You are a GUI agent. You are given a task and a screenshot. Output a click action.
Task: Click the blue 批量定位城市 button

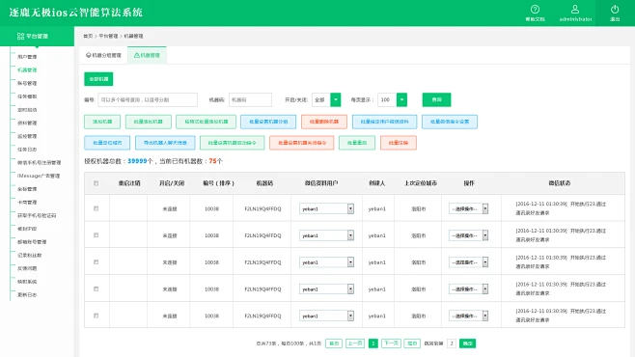(x=107, y=143)
